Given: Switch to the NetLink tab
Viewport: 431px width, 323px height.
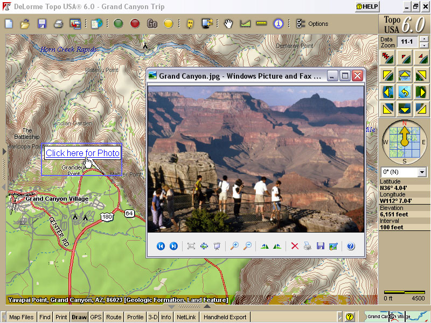Looking at the screenshot, I should 186,317.
